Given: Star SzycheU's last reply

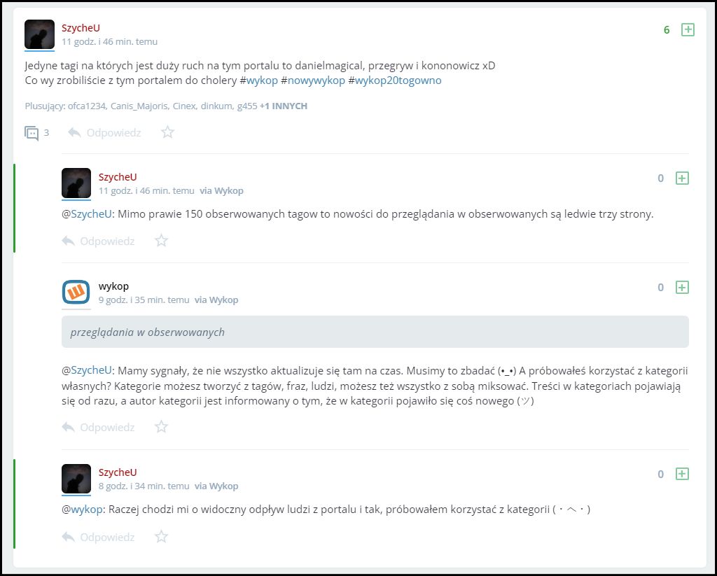Looking at the screenshot, I should 162,537.
